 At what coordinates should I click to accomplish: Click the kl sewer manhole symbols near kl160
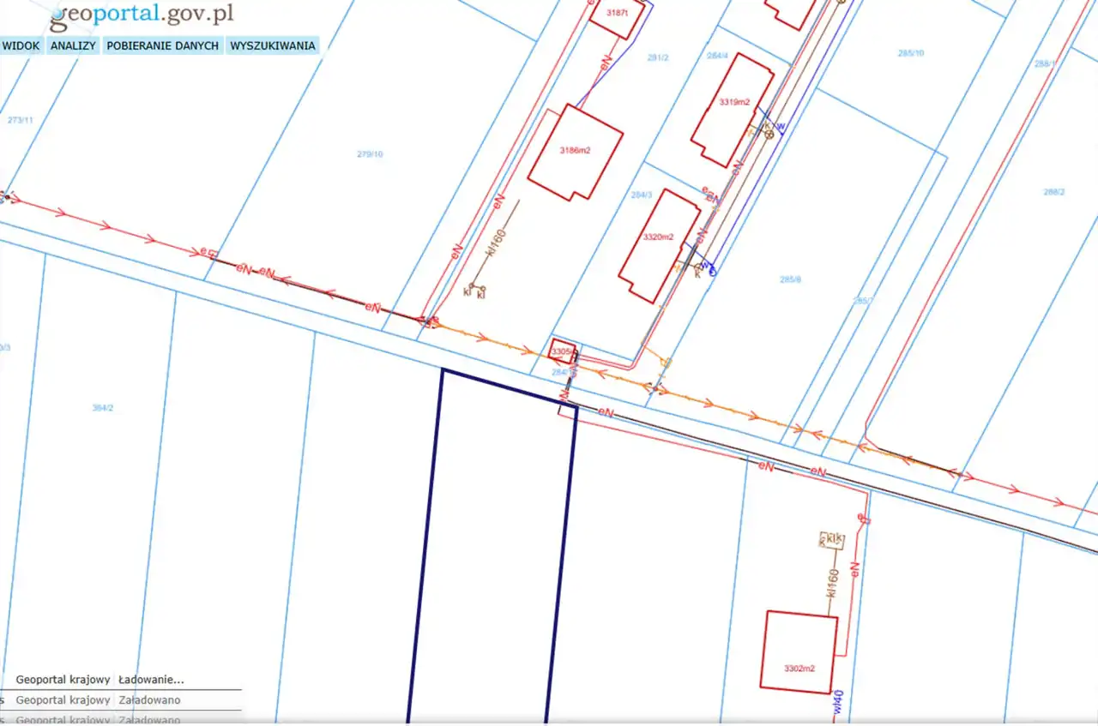click(x=474, y=290)
